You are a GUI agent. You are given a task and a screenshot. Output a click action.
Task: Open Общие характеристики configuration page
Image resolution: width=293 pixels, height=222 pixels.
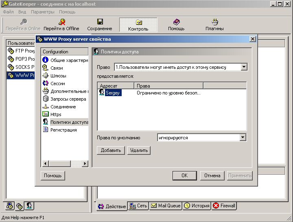pyautogui.click(x=65, y=60)
